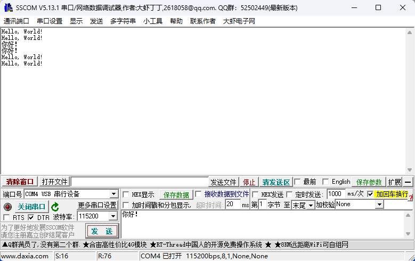
Task: Click send area scrollbar up arrow
Action: (408, 215)
